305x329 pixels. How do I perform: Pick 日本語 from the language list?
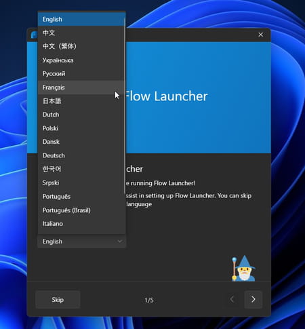click(x=81, y=101)
